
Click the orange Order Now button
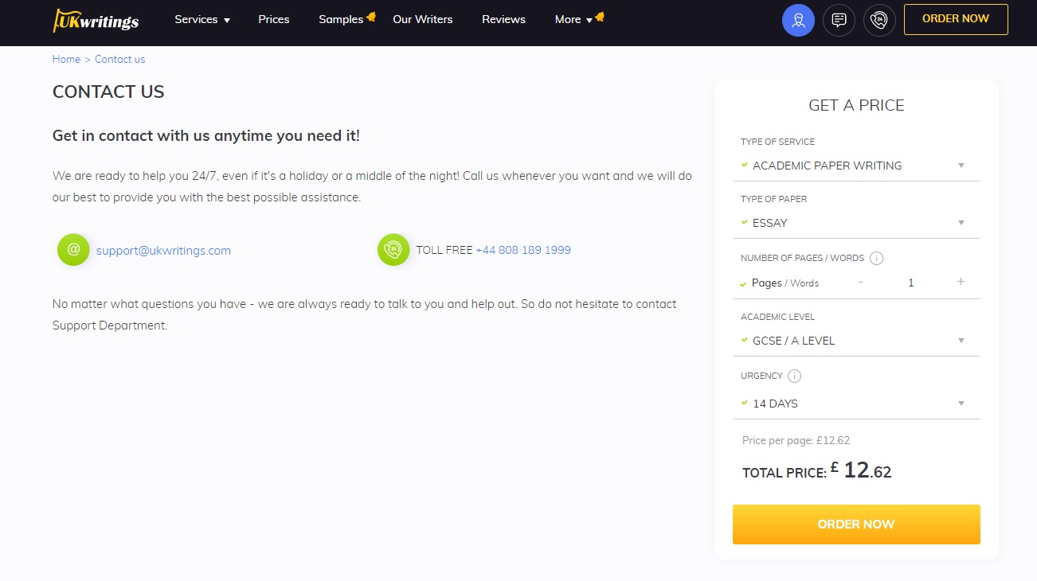coord(856,524)
